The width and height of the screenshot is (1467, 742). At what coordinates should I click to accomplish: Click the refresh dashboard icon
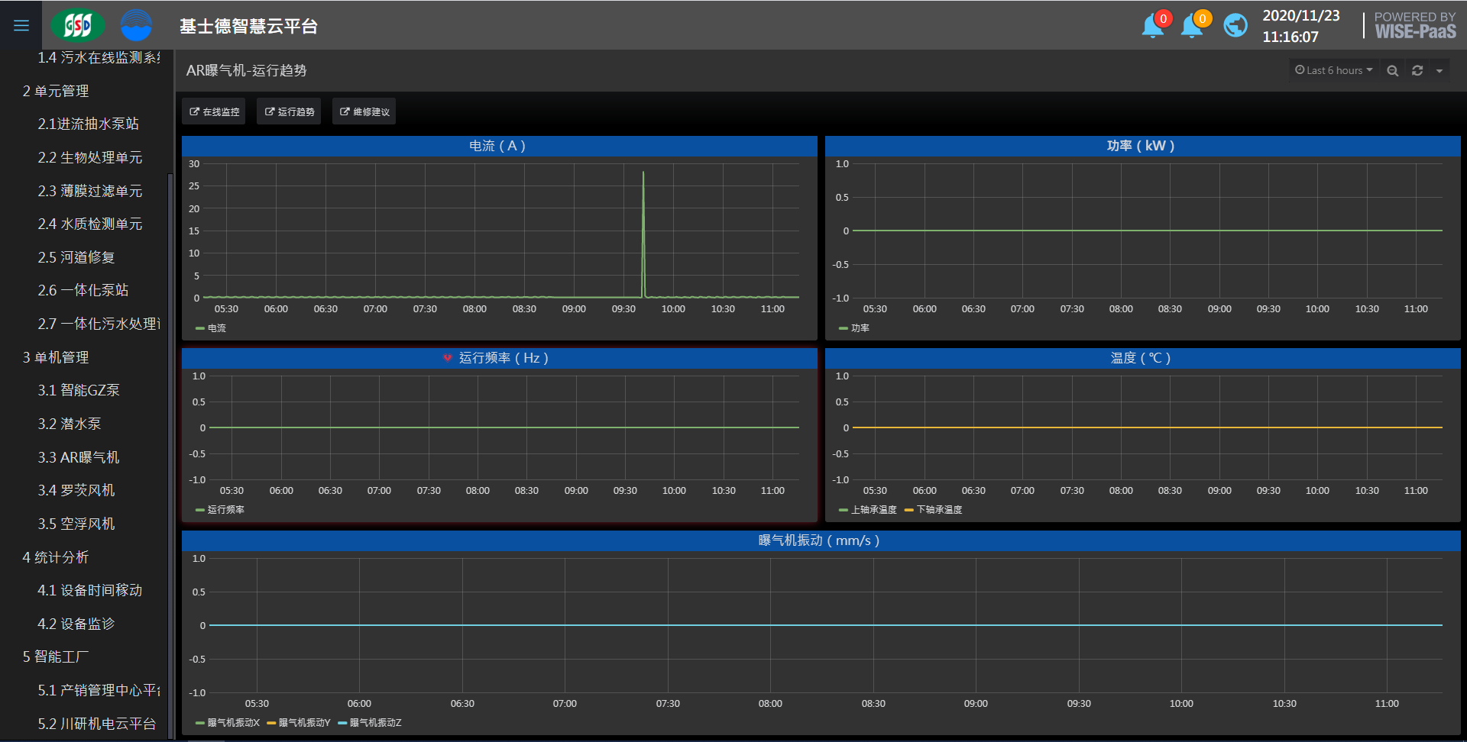coord(1417,71)
